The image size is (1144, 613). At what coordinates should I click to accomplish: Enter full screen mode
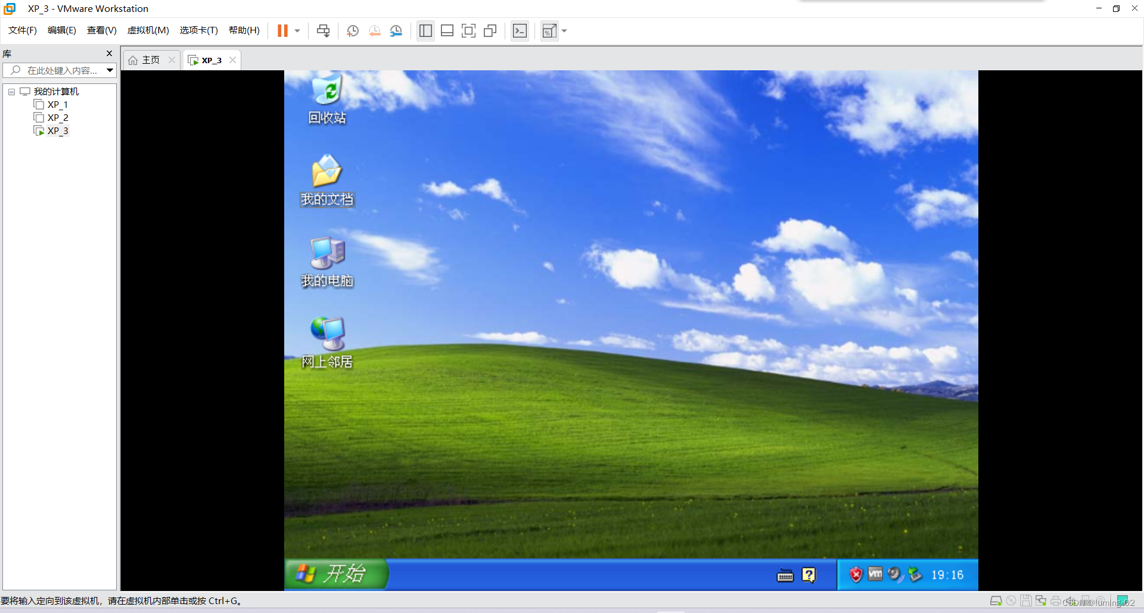[469, 31]
